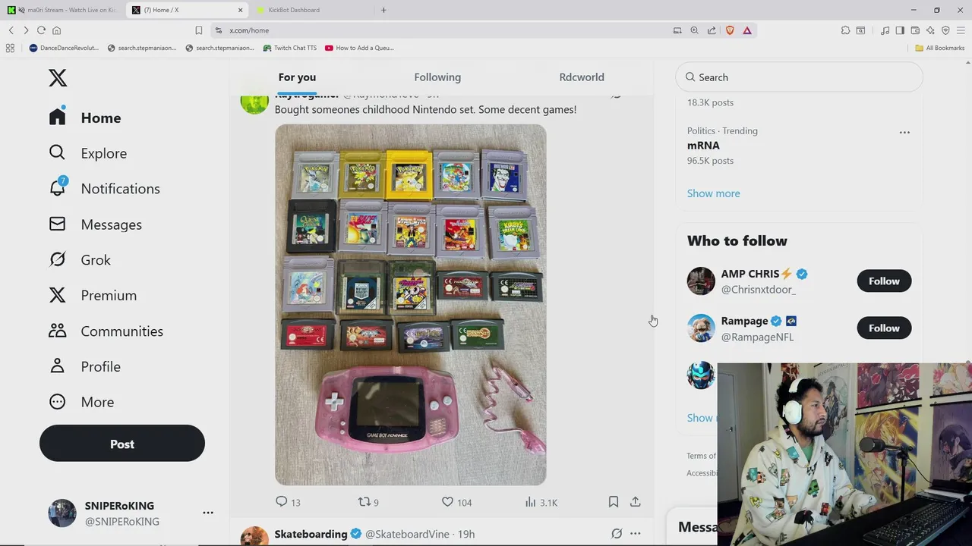
Task: Click Show more under trends
Action: tap(713, 193)
